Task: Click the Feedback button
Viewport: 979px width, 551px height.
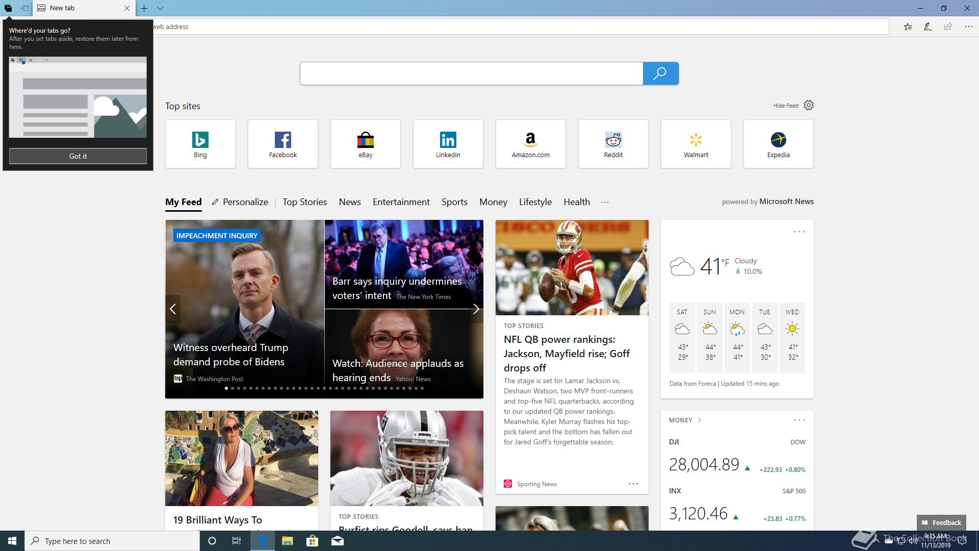Action: tap(941, 522)
